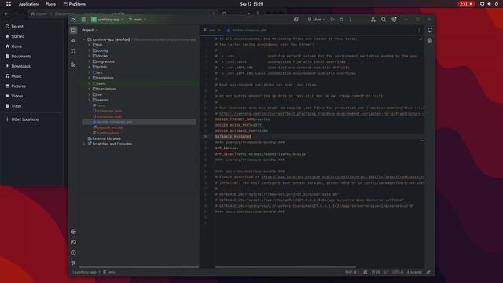This screenshot has width=503, height=283.
Task: Debug the Main configuration
Action: click(341, 20)
